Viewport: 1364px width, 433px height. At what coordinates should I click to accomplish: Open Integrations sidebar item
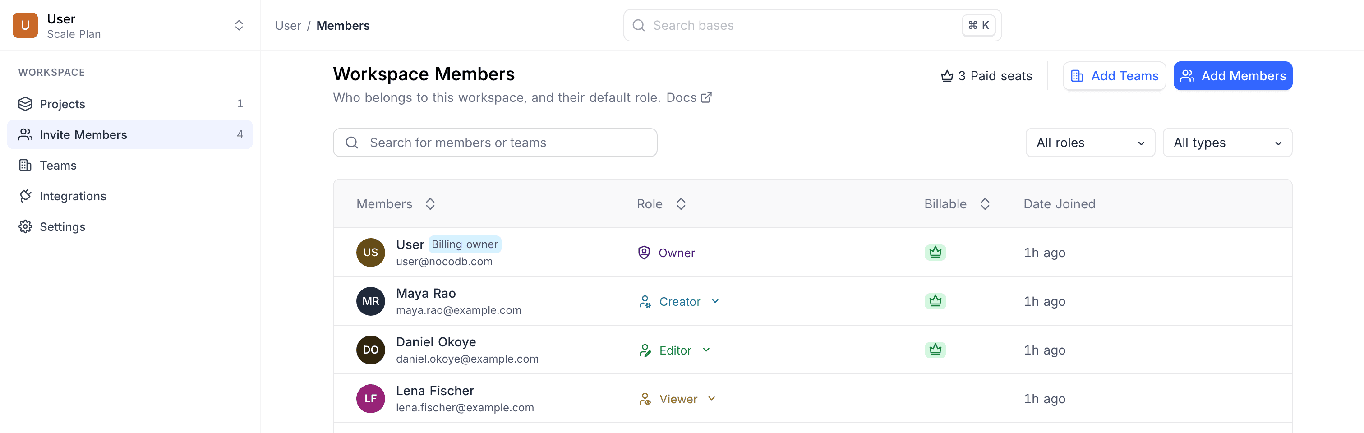[130, 196]
